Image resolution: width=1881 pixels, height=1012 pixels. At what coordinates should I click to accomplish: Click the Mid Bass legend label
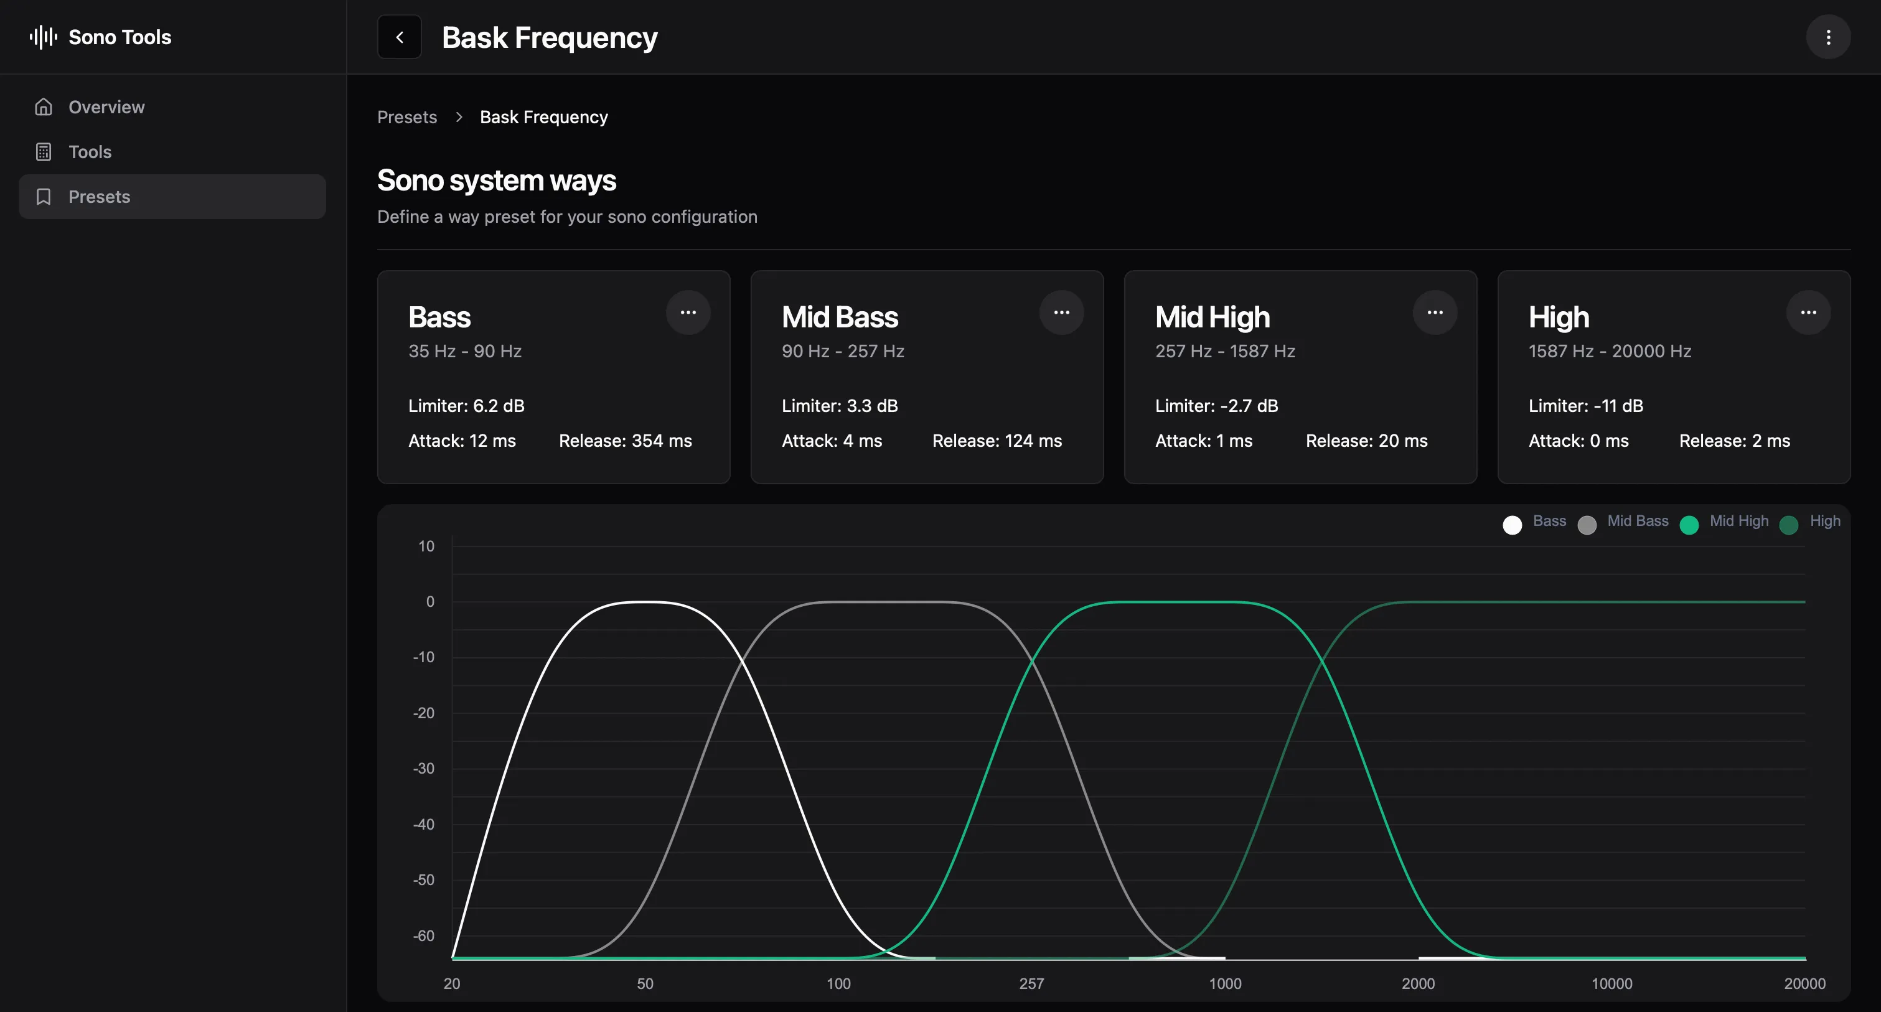[x=1638, y=520]
